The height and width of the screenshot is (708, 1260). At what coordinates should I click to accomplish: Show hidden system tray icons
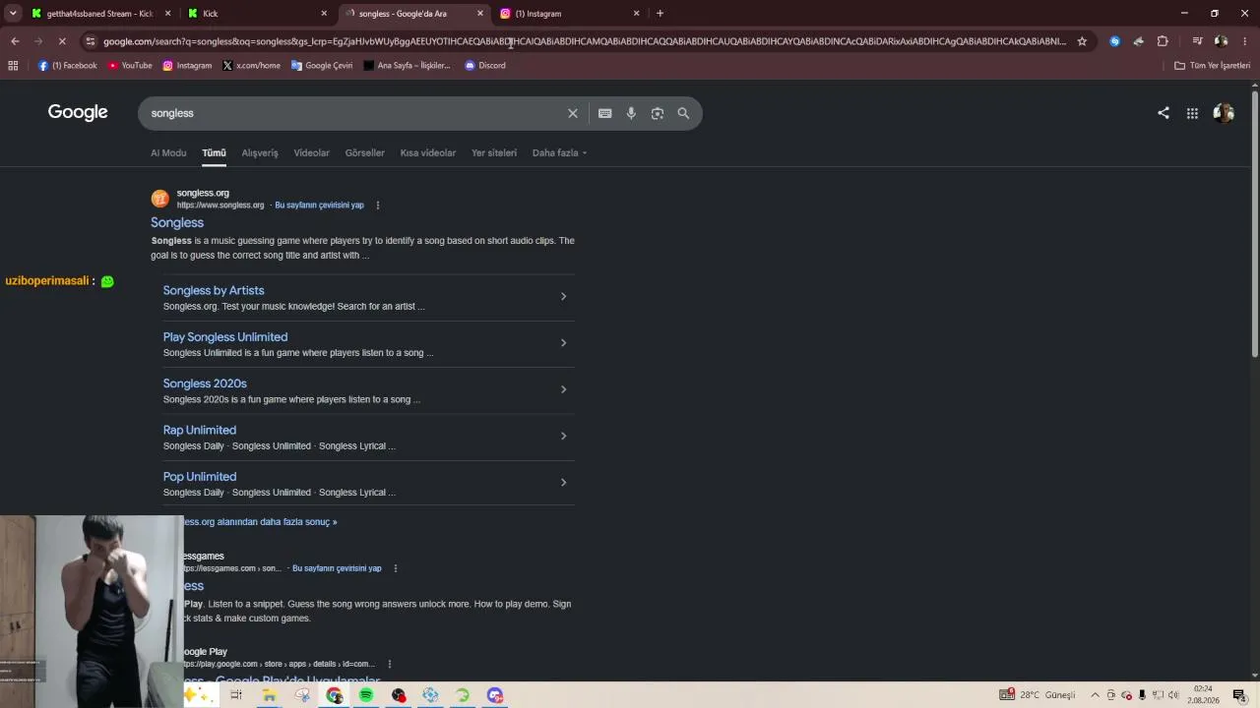coord(1095,695)
